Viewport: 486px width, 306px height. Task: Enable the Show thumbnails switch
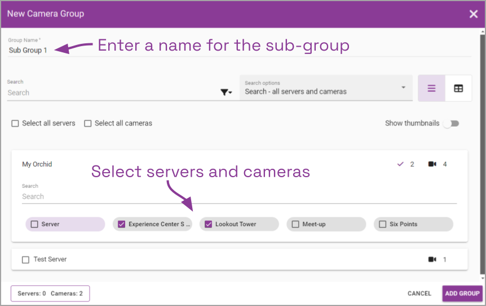click(x=451, y=124)
